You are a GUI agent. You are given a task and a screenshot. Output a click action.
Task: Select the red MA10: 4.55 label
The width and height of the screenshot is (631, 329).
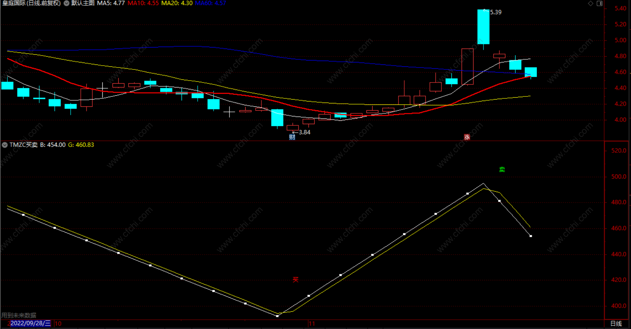click(143, 3)
